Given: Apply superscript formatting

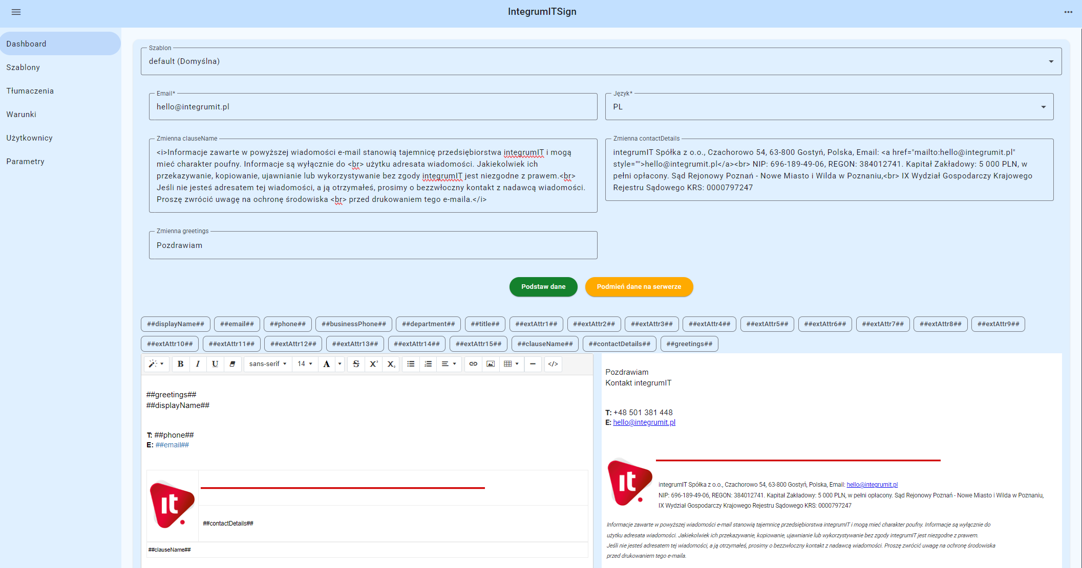Looking at the screenshot, I should (374, 364).
